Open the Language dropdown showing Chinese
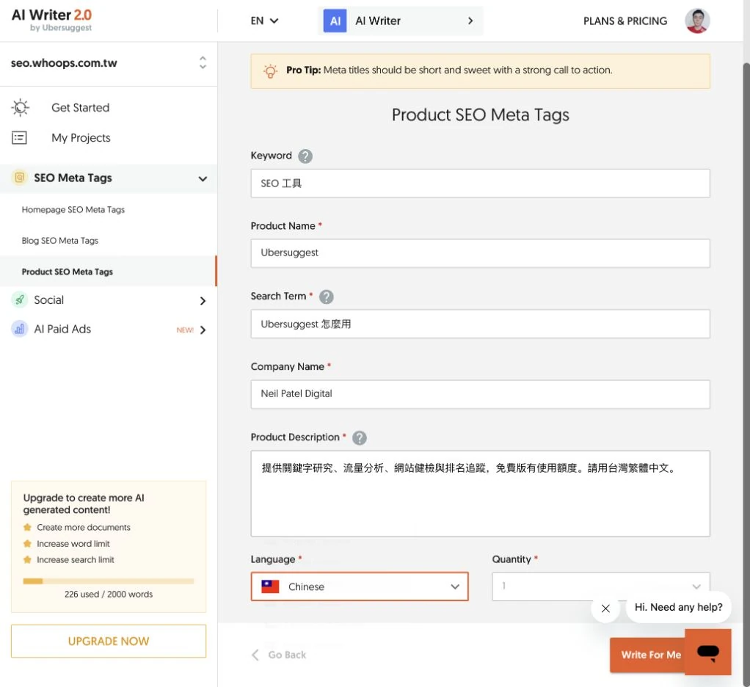 point(360,586)
